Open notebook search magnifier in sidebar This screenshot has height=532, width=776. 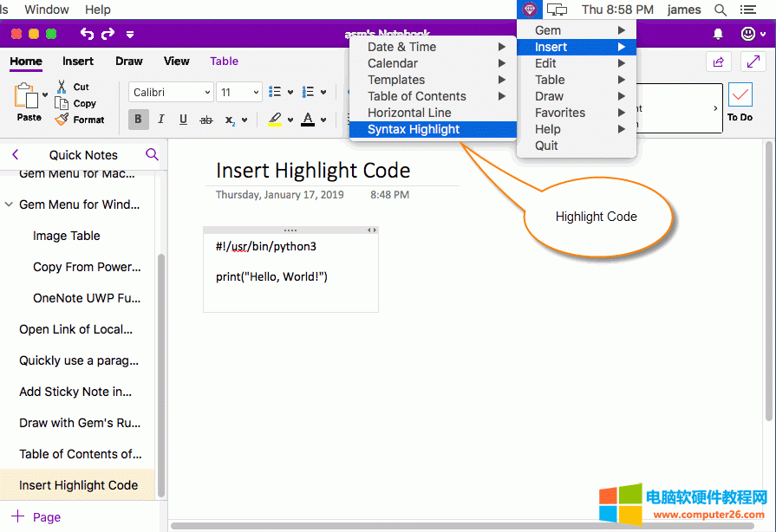[152, 154]
